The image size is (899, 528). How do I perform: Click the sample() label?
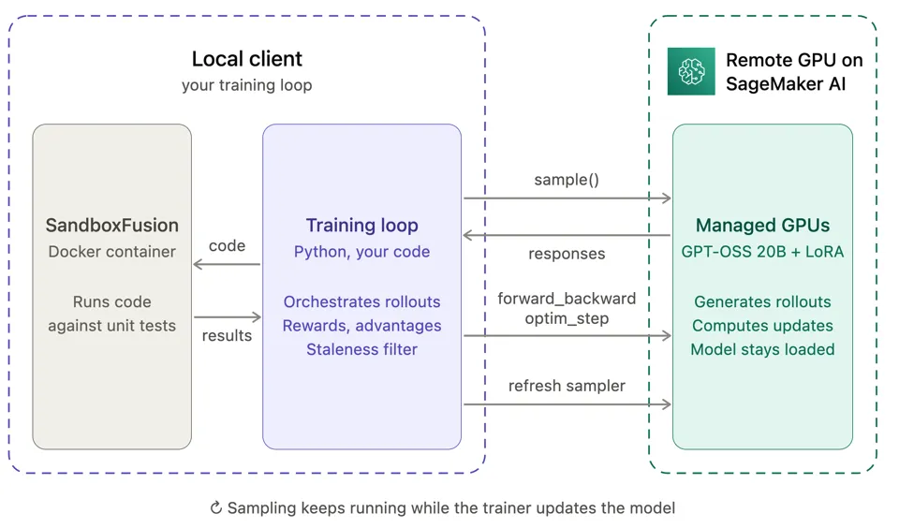[x=567, y=180]
